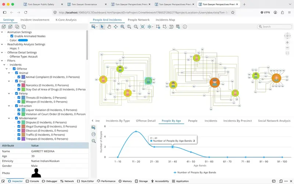This screenshot has height=184, width=294.
Task: Open the graph info icon
Action: (185, 26)
